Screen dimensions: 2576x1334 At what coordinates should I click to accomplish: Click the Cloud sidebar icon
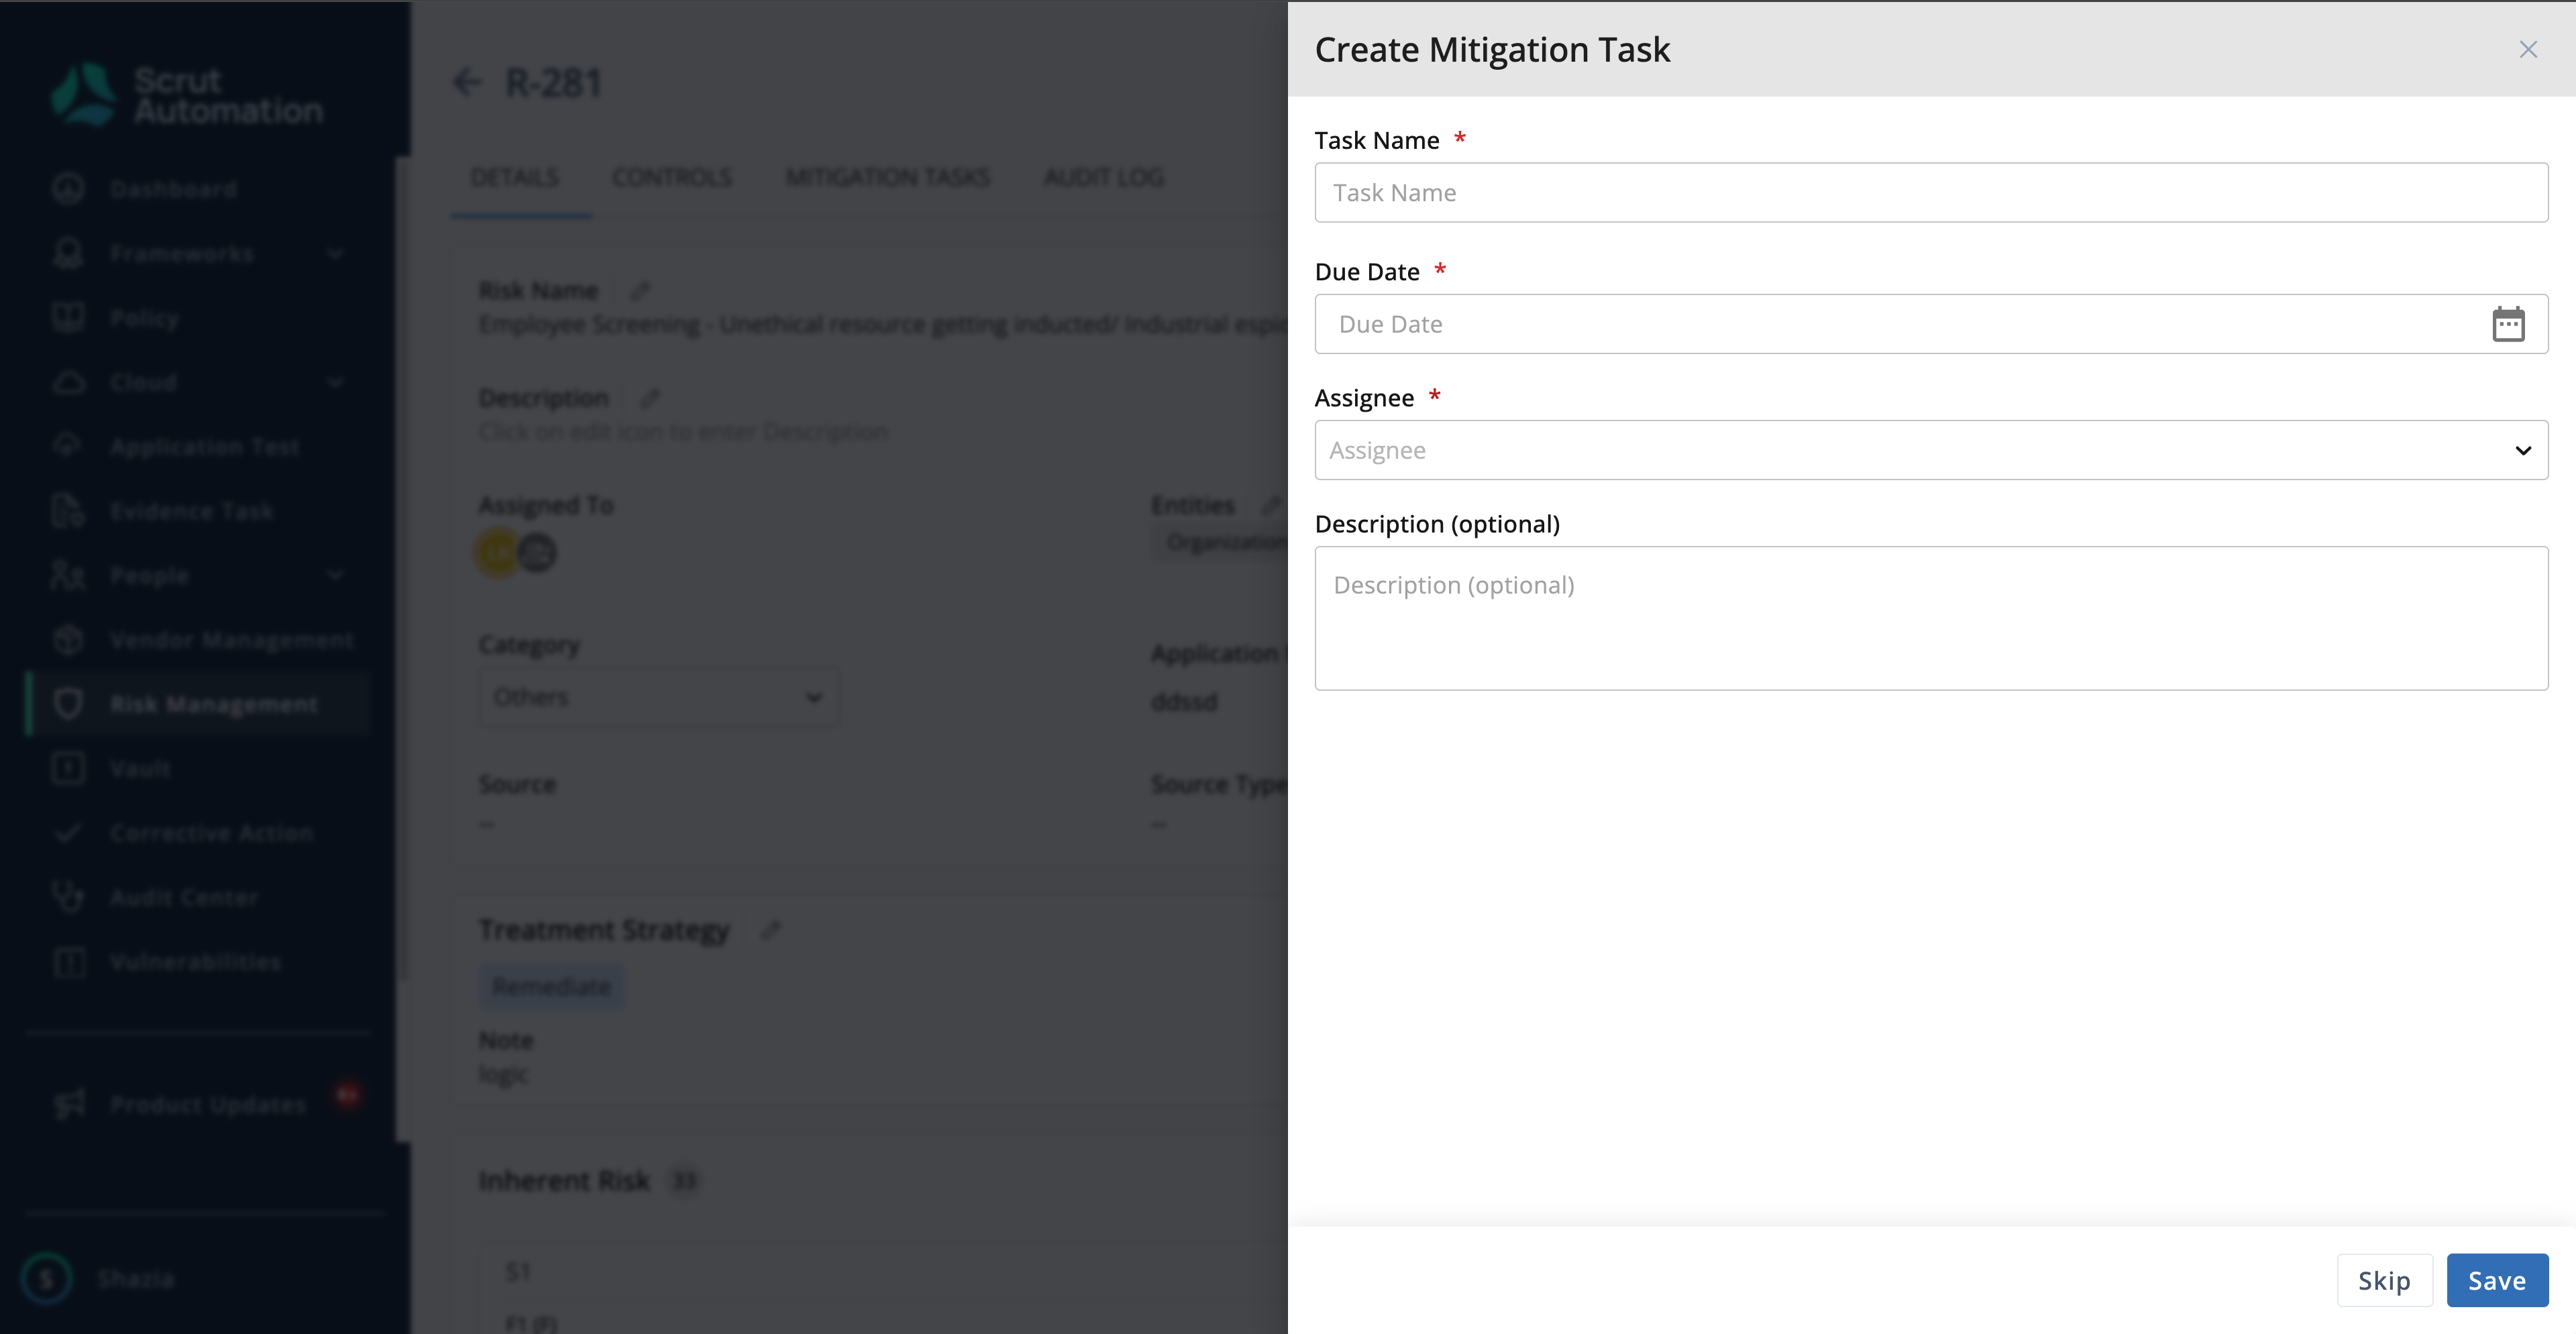click(68, 382)
